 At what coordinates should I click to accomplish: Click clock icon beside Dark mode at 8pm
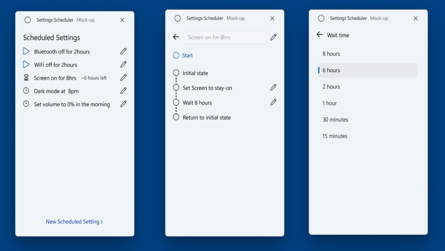tap(26, 91)
